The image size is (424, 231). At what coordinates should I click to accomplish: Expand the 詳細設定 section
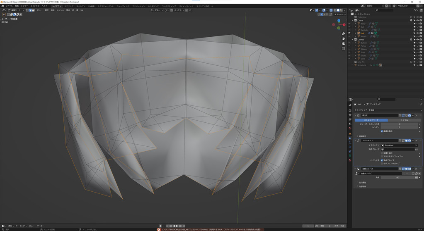362,136
